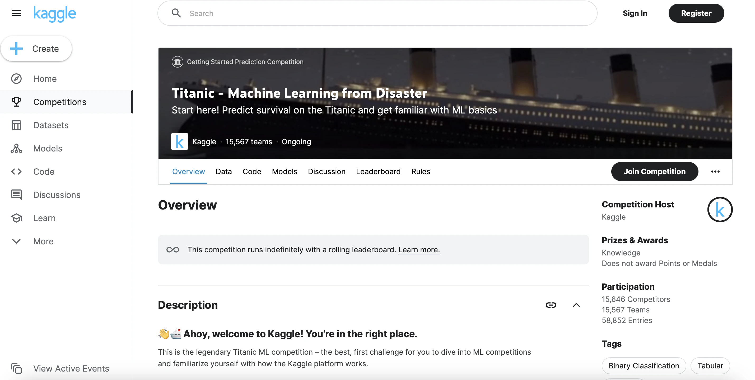Click the 15,646 Competitors text
Viewport: 755px width, 380px height.
click(x=636, y=300)
